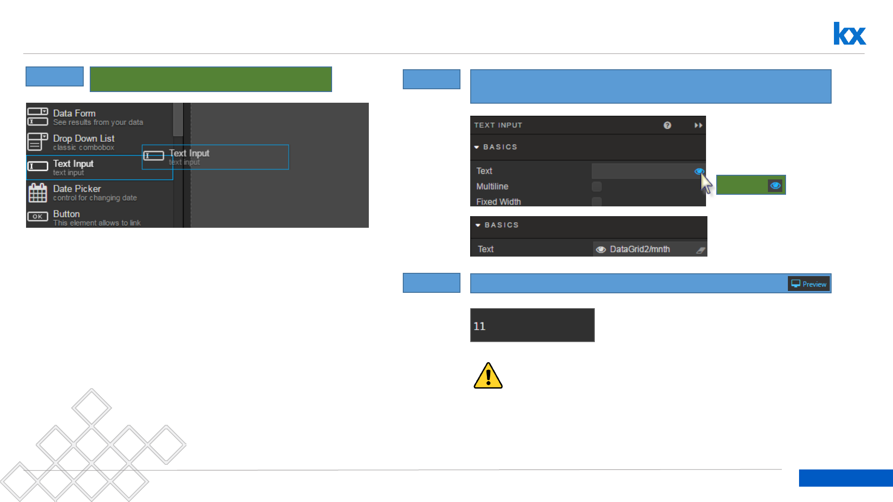Toggle the Fixed Width checkbox
The image size is (893, 502).
[597, 202]
